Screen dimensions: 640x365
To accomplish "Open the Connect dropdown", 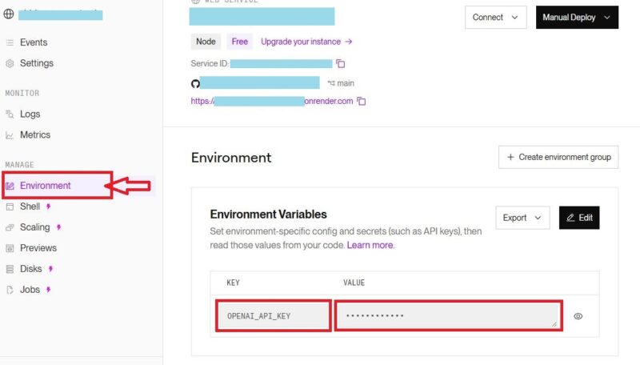I will pyautogui.click(x=495, y=18).
